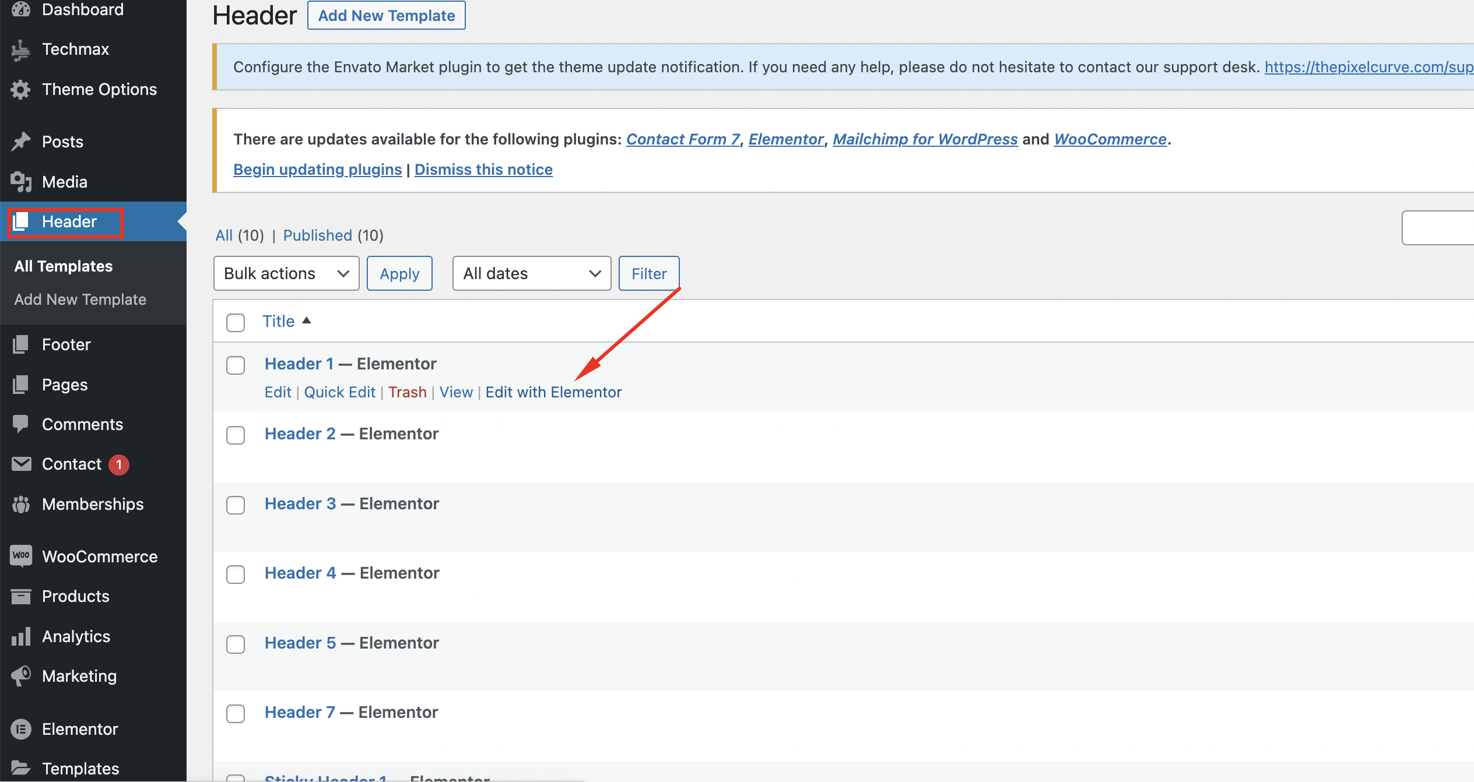Click the Posts pushpin icon
This screenshot has width=1474, height=782.
pyautogui.click(x=21, y=142)
